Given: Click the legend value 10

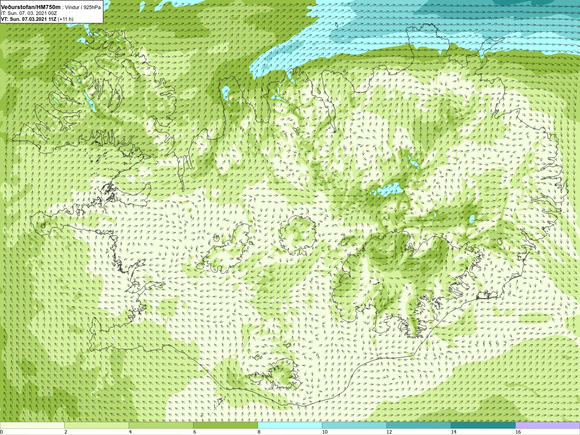Looking at the screenshot, I should pos(324,432).
